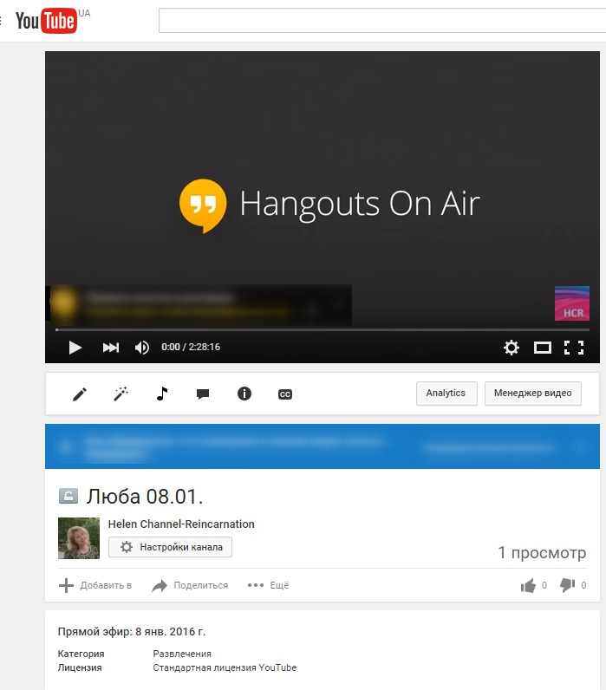Viewport: 606px width, 690px height.
Task: Open player settings gear
Action: tap(512, 348)
